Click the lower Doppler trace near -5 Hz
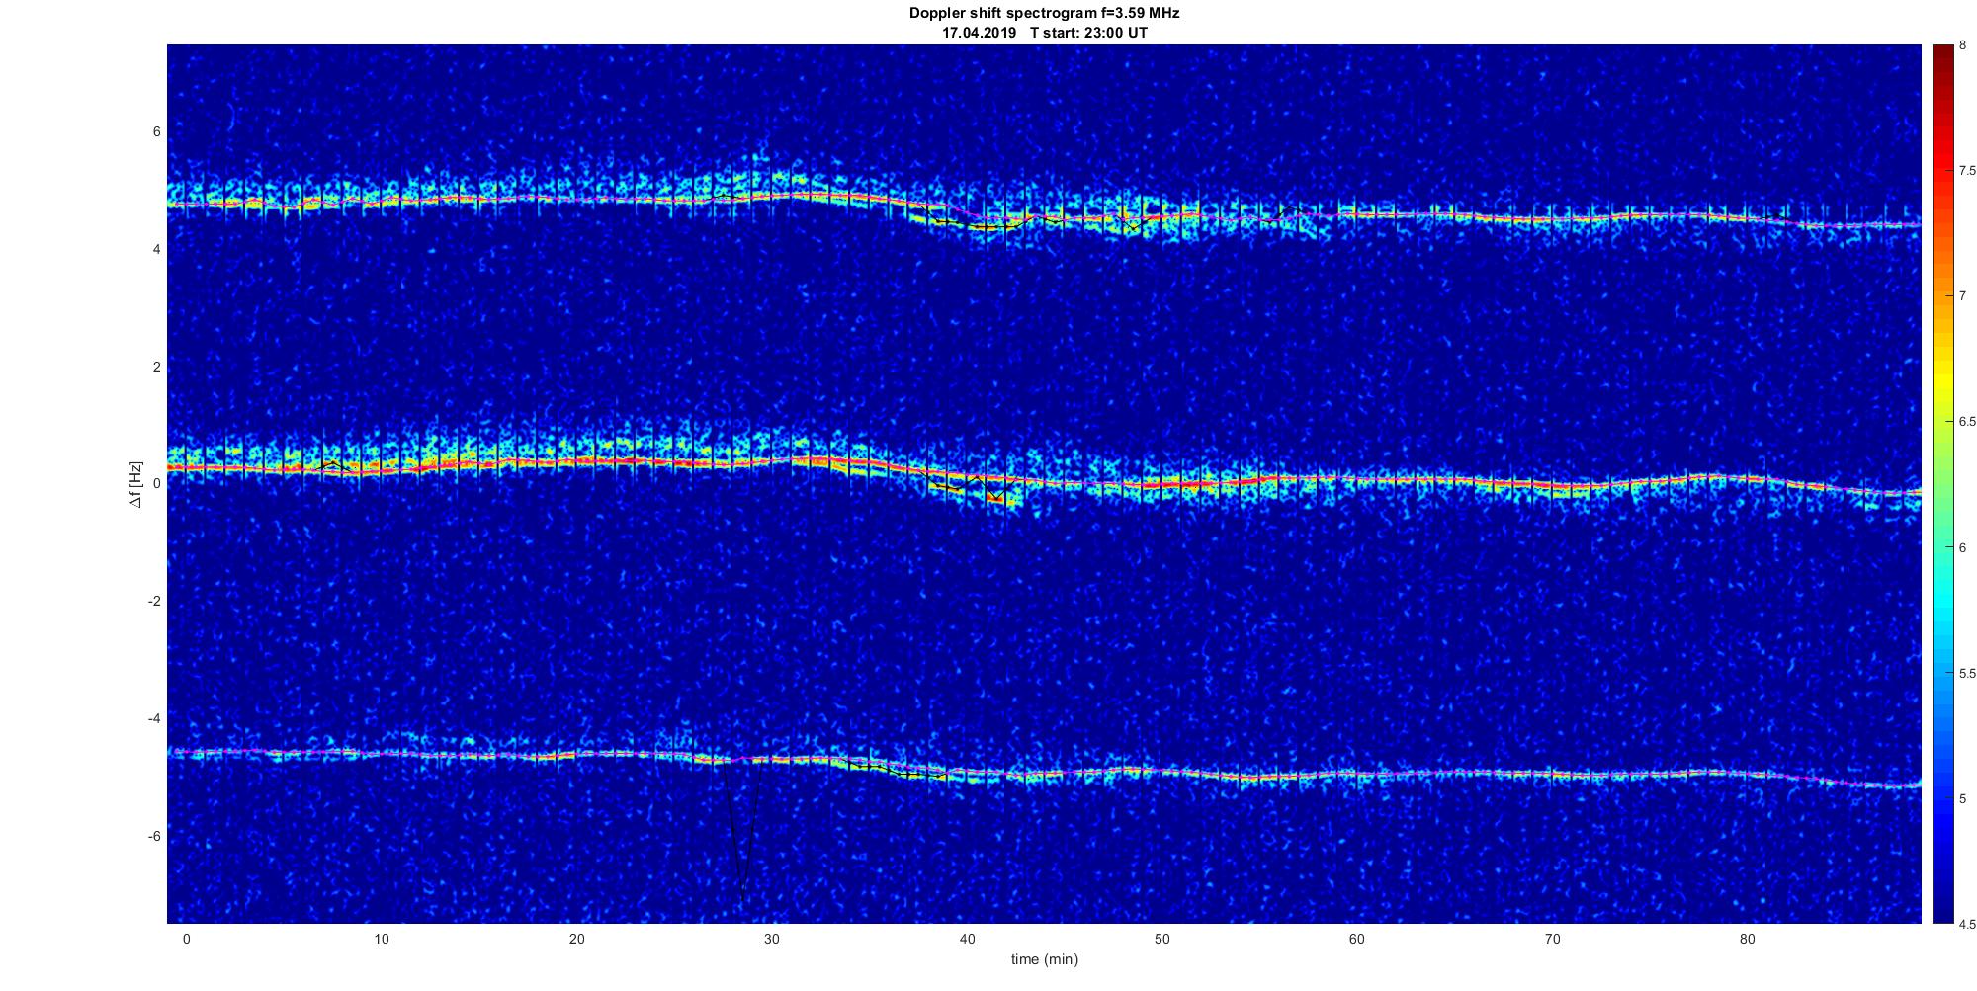Image resolution: width=1977 pixels, height=991 pixels. [x=1044, y=772]
